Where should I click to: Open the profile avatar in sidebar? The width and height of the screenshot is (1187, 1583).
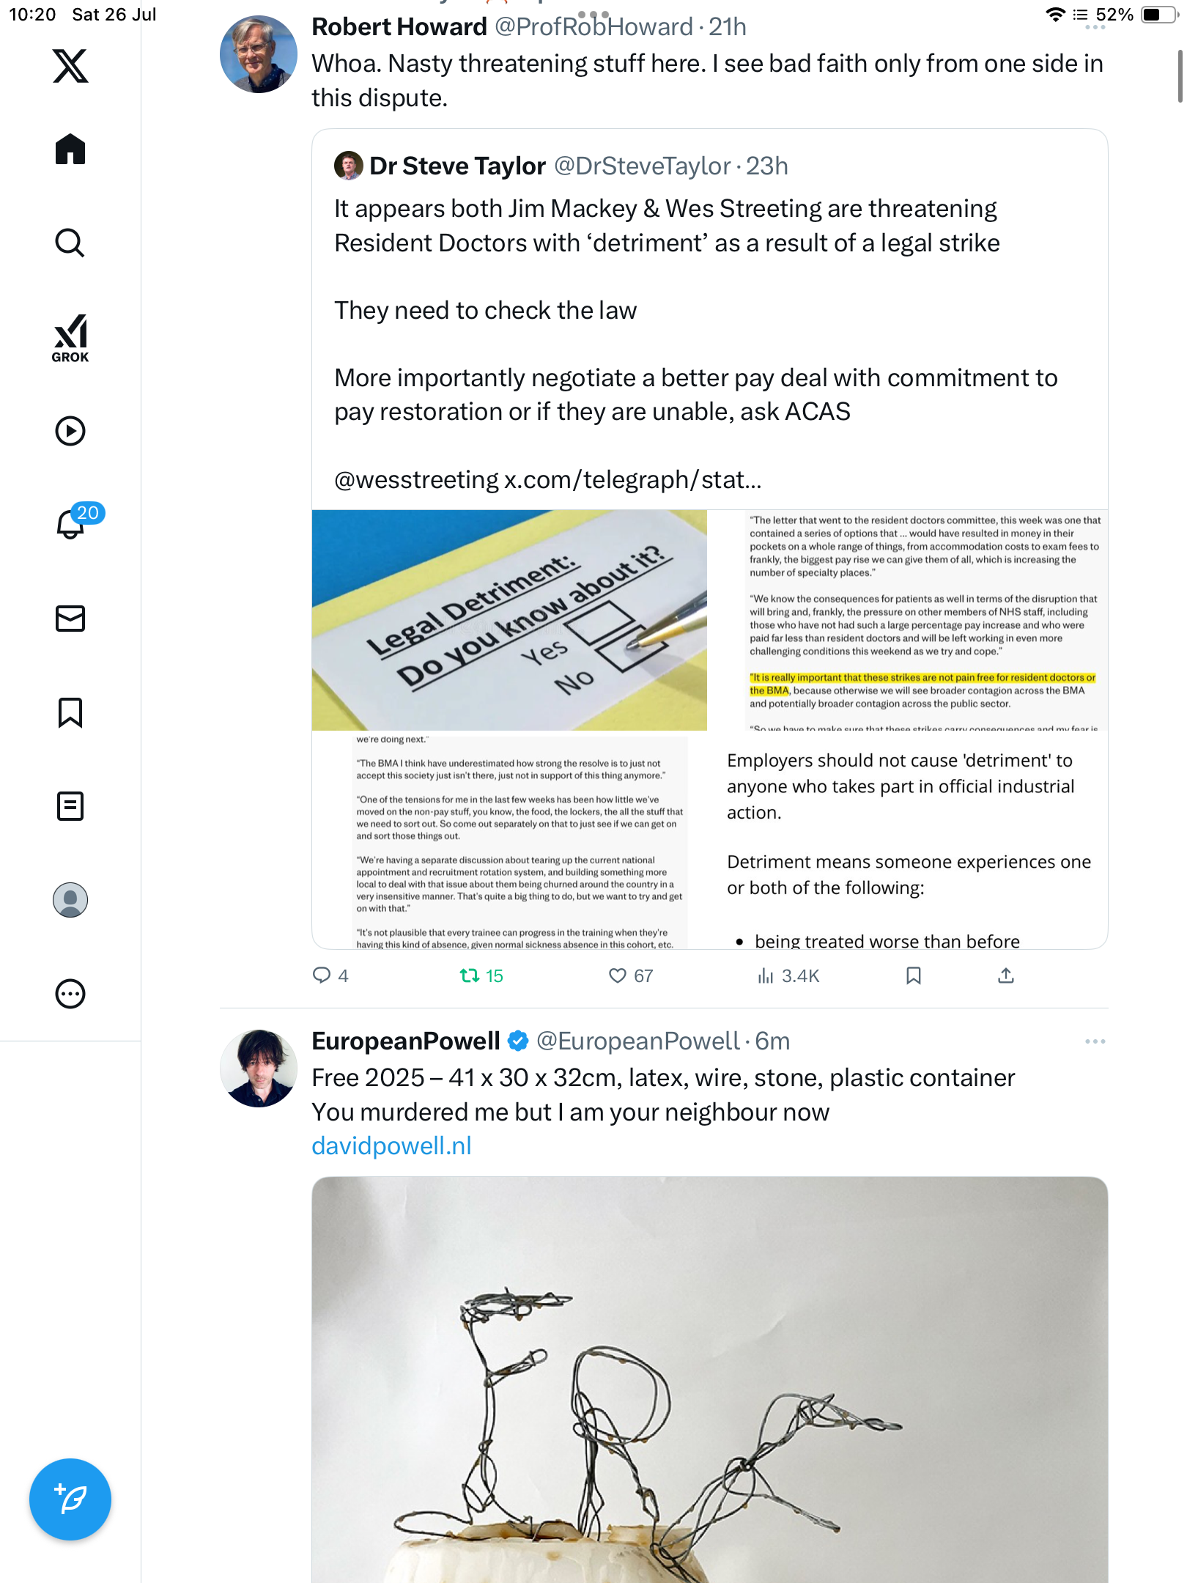tap(70, 900)
